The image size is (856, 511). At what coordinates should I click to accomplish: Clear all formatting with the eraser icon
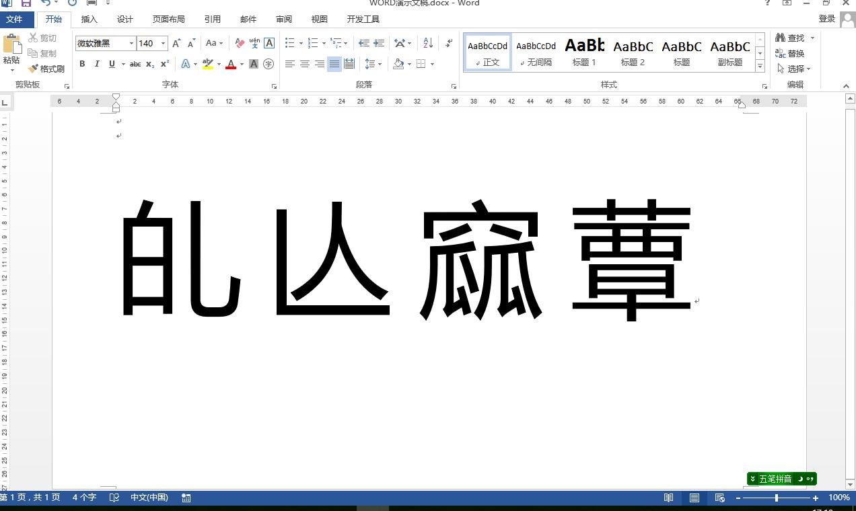tap(239, 42)
